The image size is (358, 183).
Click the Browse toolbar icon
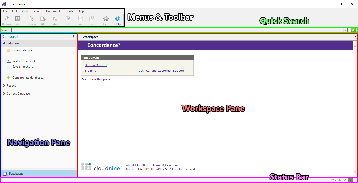pyautogui.click(x=7, y=19)
